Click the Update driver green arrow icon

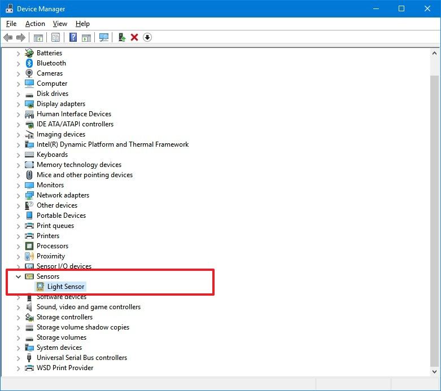click(x=121, y=37)
